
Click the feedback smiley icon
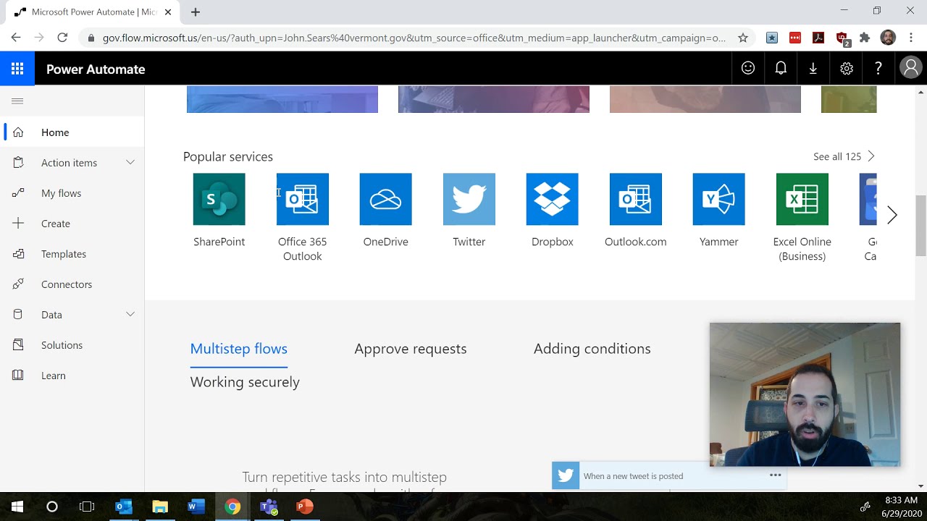pos(748,68)
